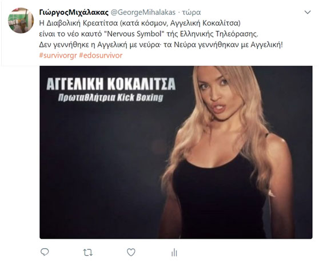Open the ΓιώργοςΜιχάλακας display name profile

pyautogui.click(x=74, y=13)
